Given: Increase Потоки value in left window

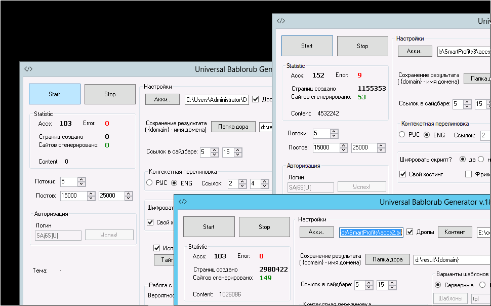Looking at the screenshot, I should tap(81, 179).
